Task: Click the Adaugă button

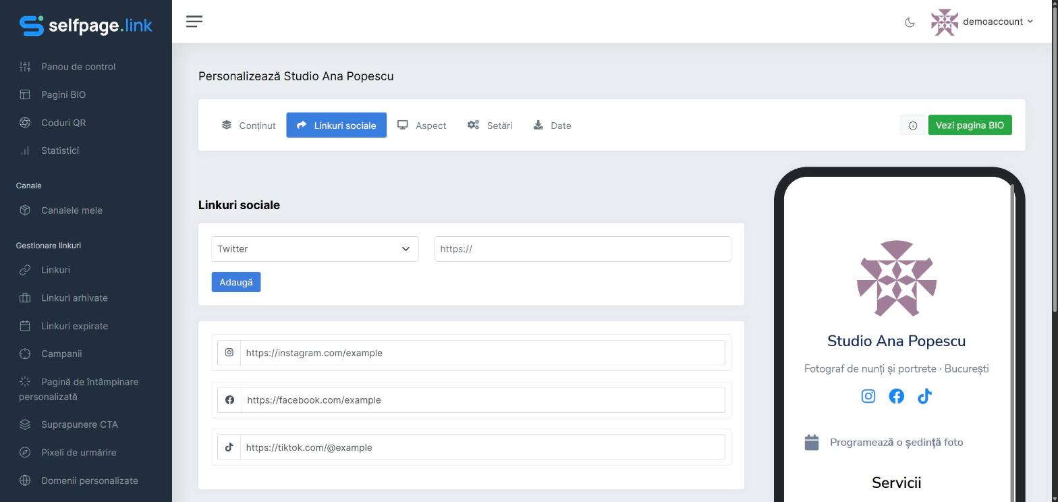Action: (x=236, y=282)
